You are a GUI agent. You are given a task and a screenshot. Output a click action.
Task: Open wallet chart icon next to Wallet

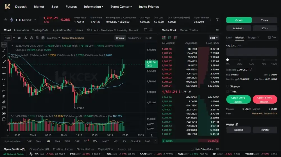click(237, 124)
